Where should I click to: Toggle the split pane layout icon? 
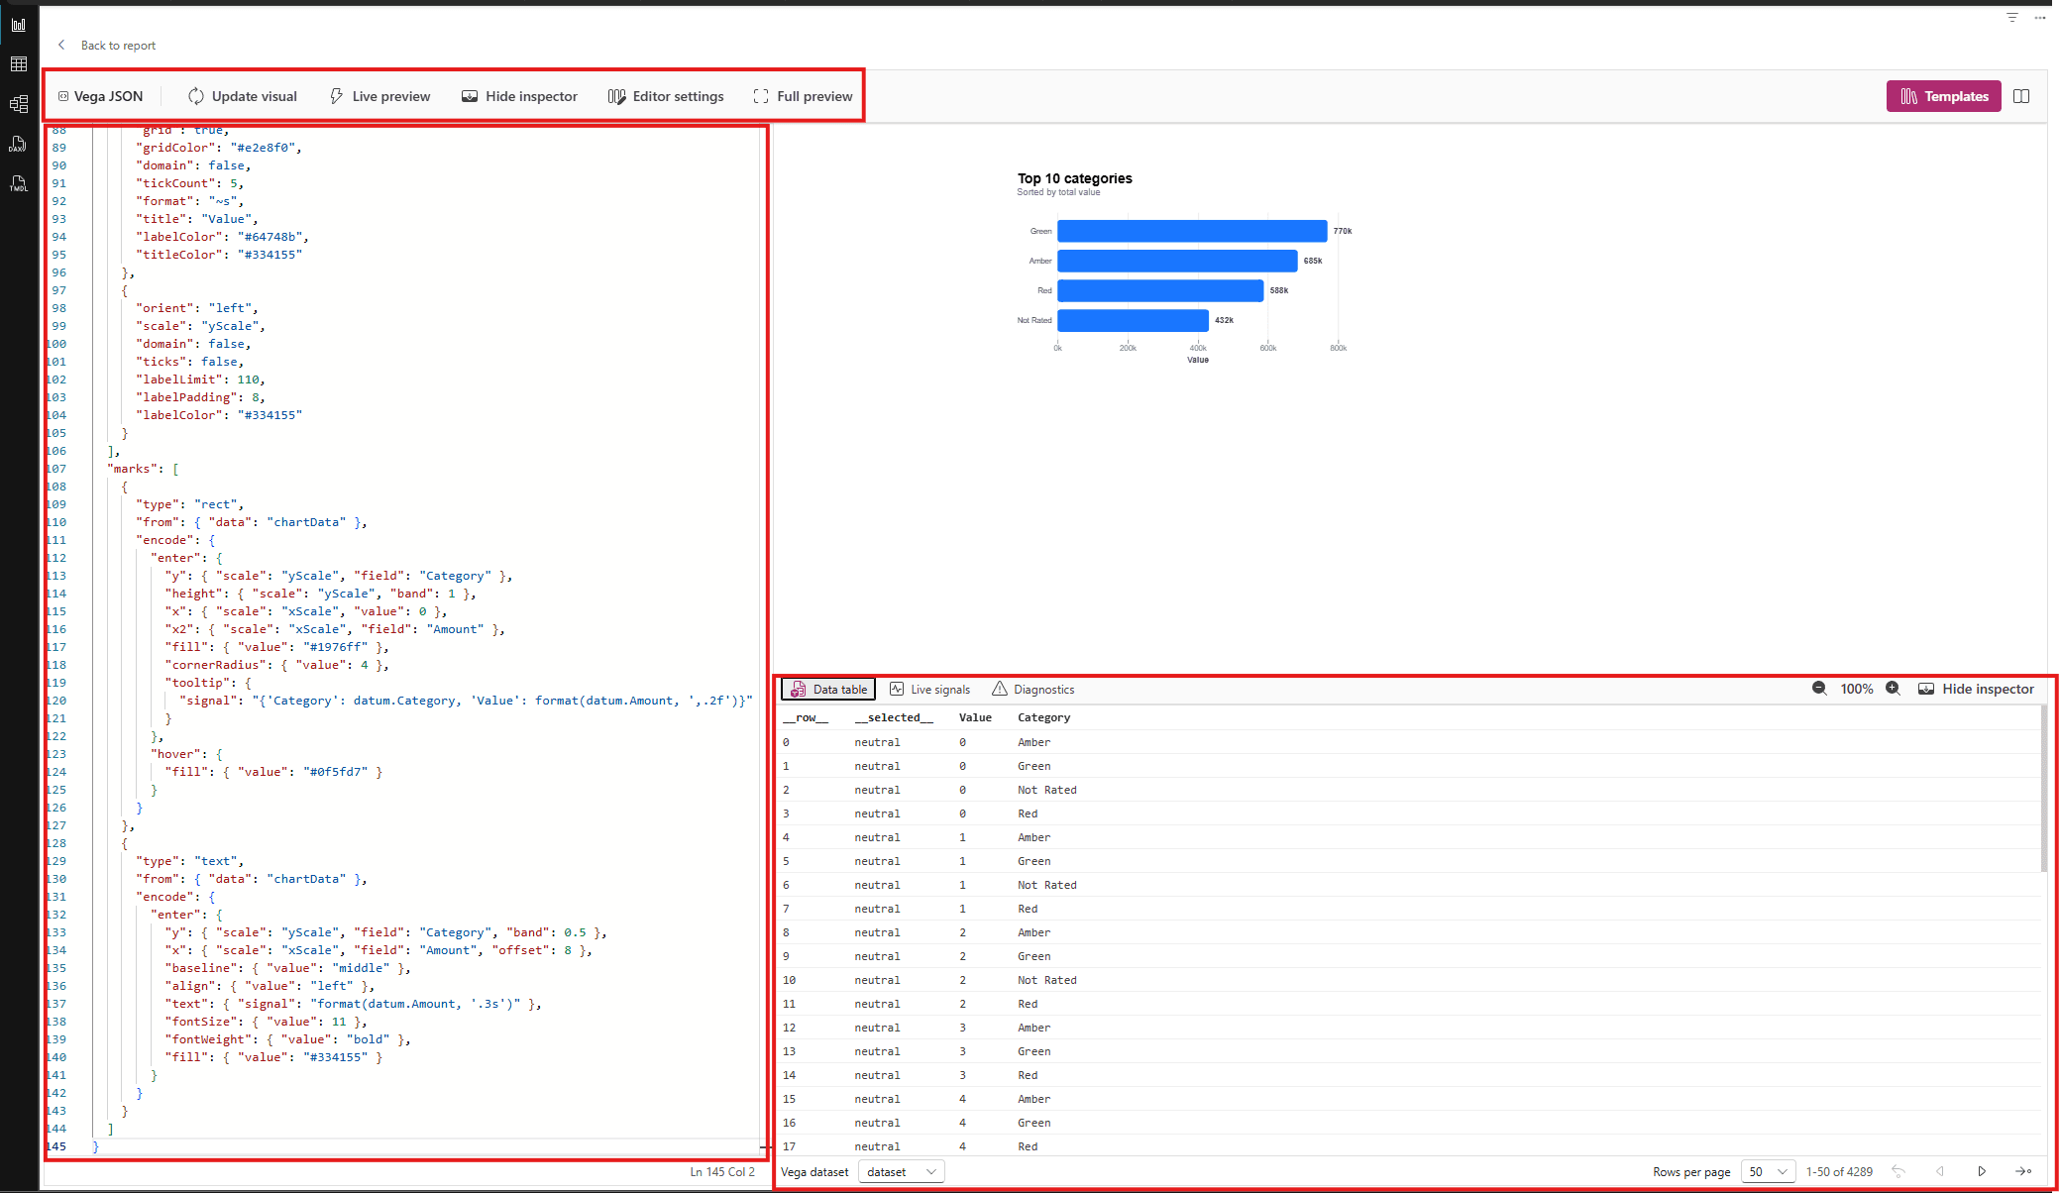pos(2021,96)
